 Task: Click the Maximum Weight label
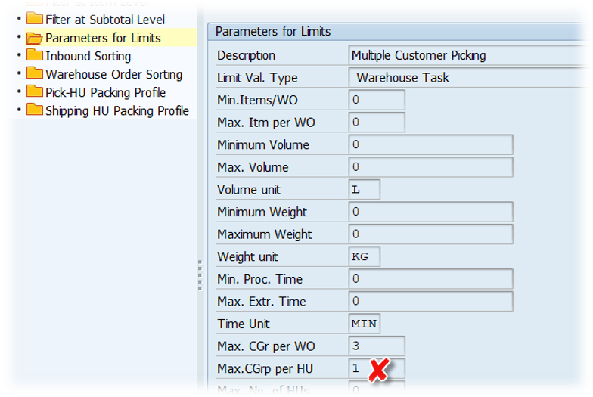pyautogui.click(x=265, y=234)
